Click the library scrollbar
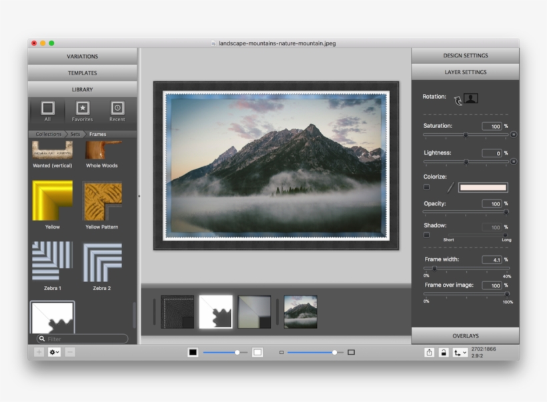Screen dimensions: 547x402 [x=134, y=315]
